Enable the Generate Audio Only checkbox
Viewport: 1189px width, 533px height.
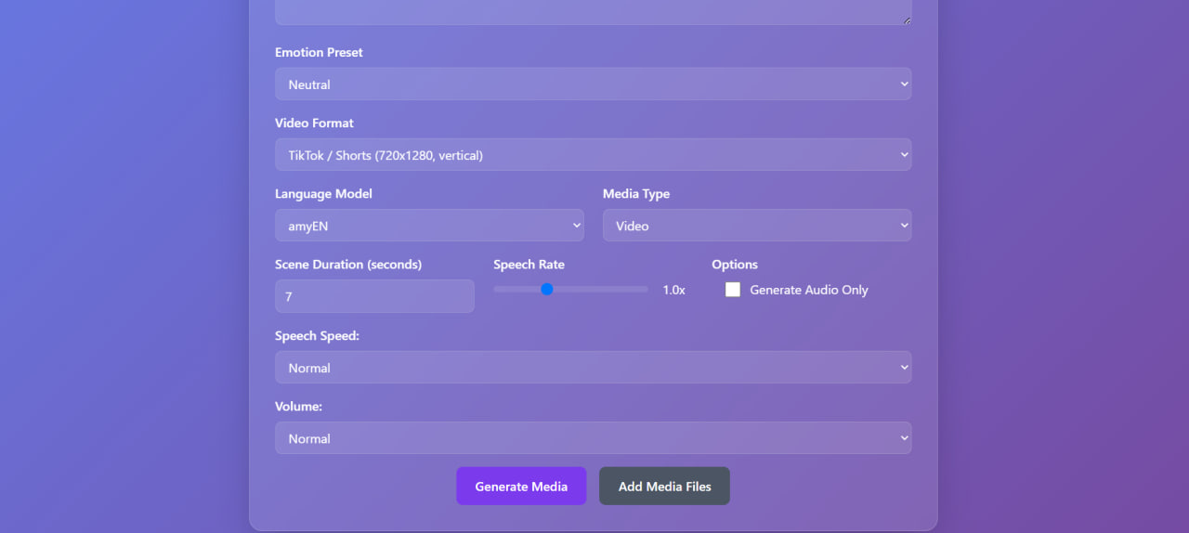733,290
